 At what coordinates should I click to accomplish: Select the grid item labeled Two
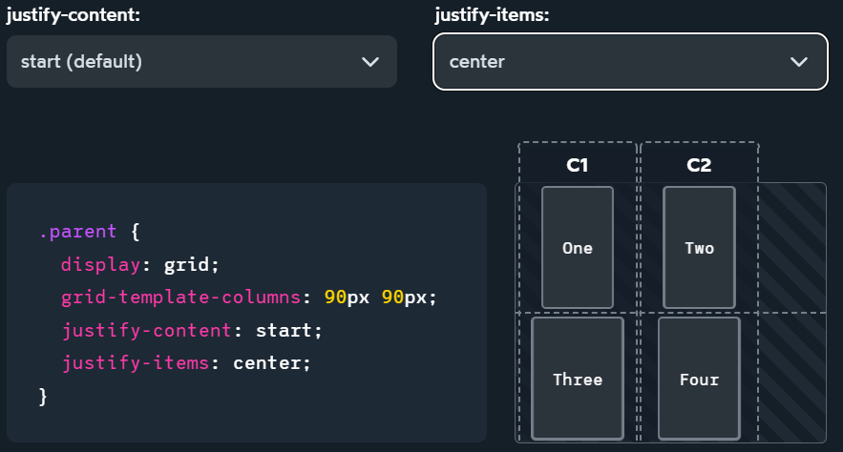[699, 248]
